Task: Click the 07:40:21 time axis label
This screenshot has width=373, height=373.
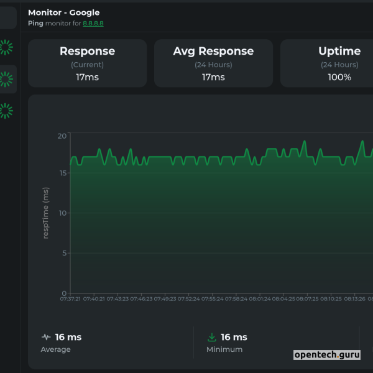Action: 94,299
